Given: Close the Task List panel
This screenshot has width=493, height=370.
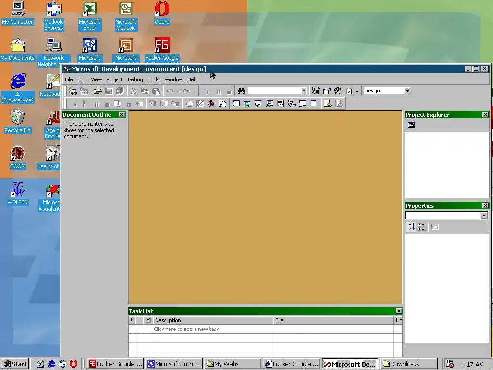Looking at the screenshot, I should 398,311.
